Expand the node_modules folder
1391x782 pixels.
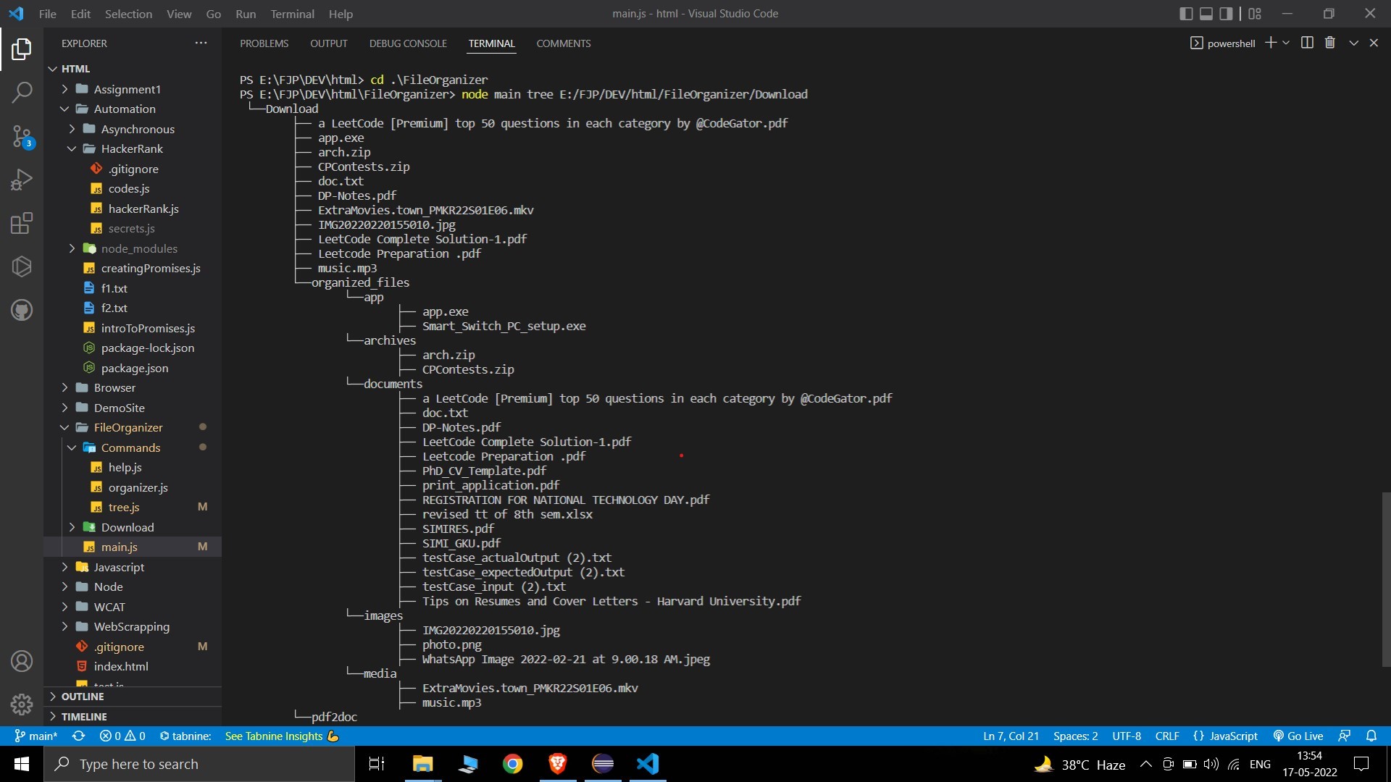139,248
